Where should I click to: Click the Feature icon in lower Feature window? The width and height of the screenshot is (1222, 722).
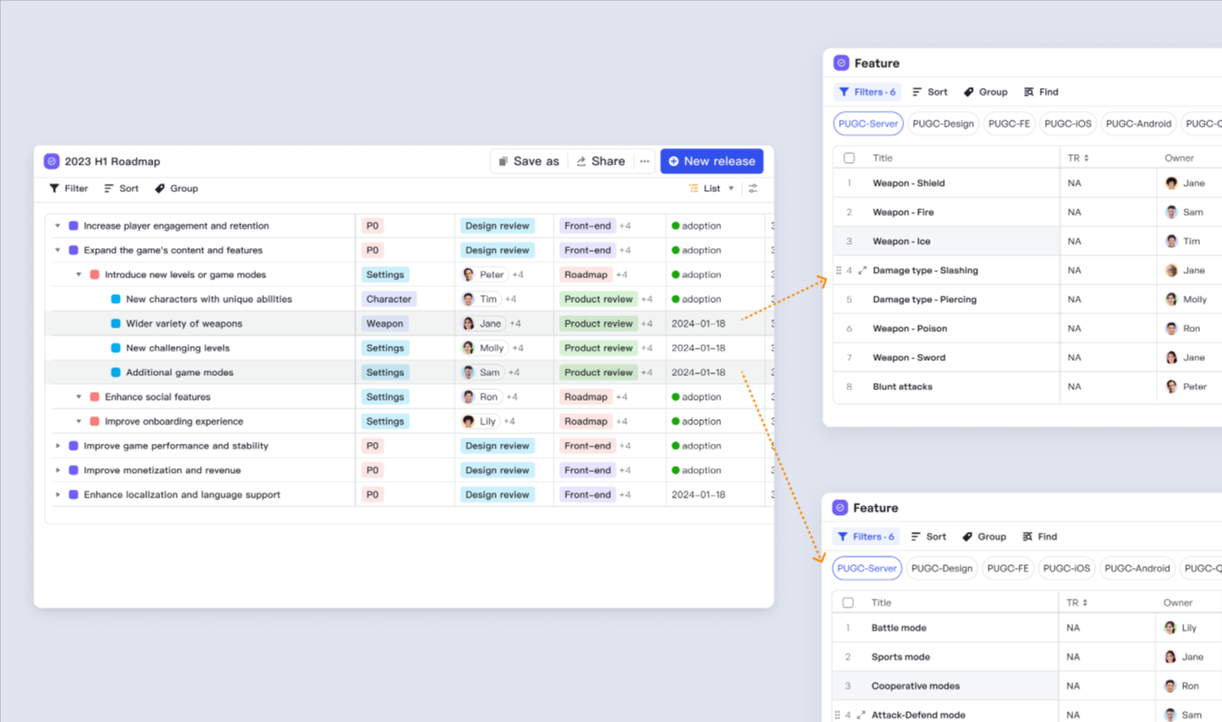(x=840, y=508)
